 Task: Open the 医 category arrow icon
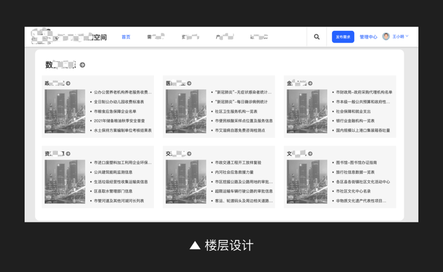point(189,83)
